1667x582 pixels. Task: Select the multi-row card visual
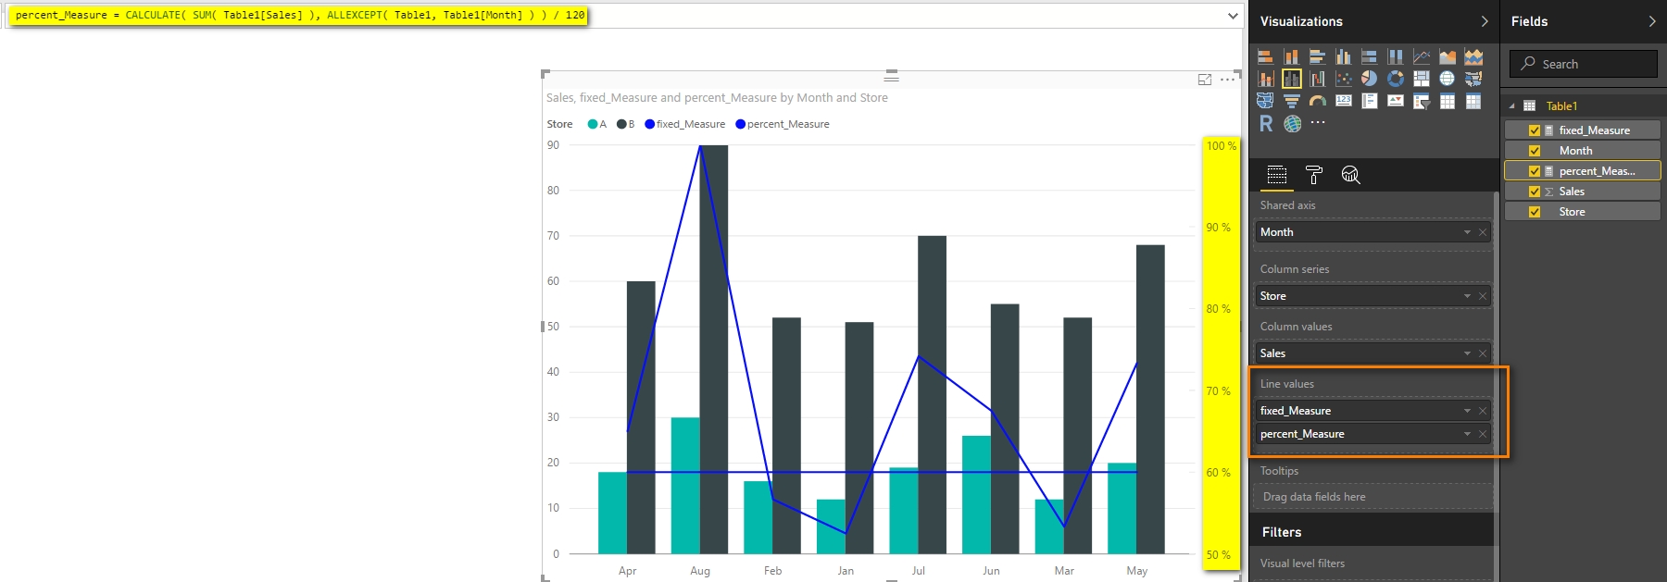point(1369,101)
